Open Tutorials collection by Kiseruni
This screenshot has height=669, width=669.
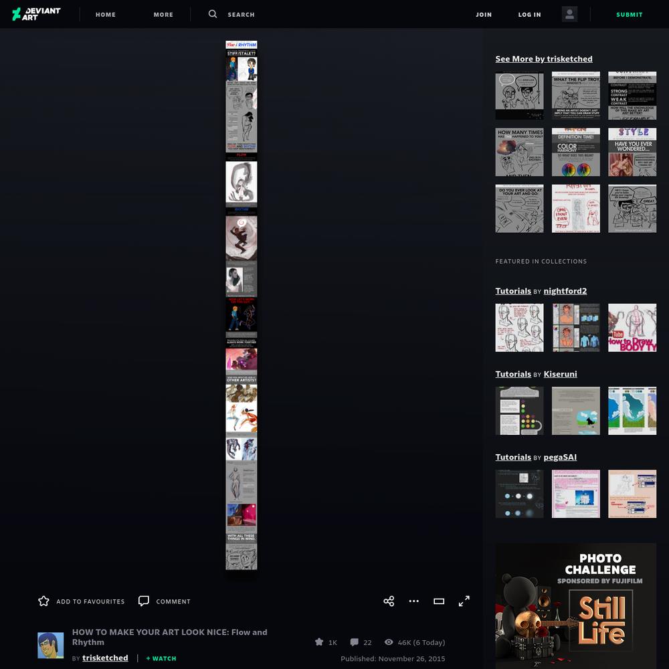513,374
